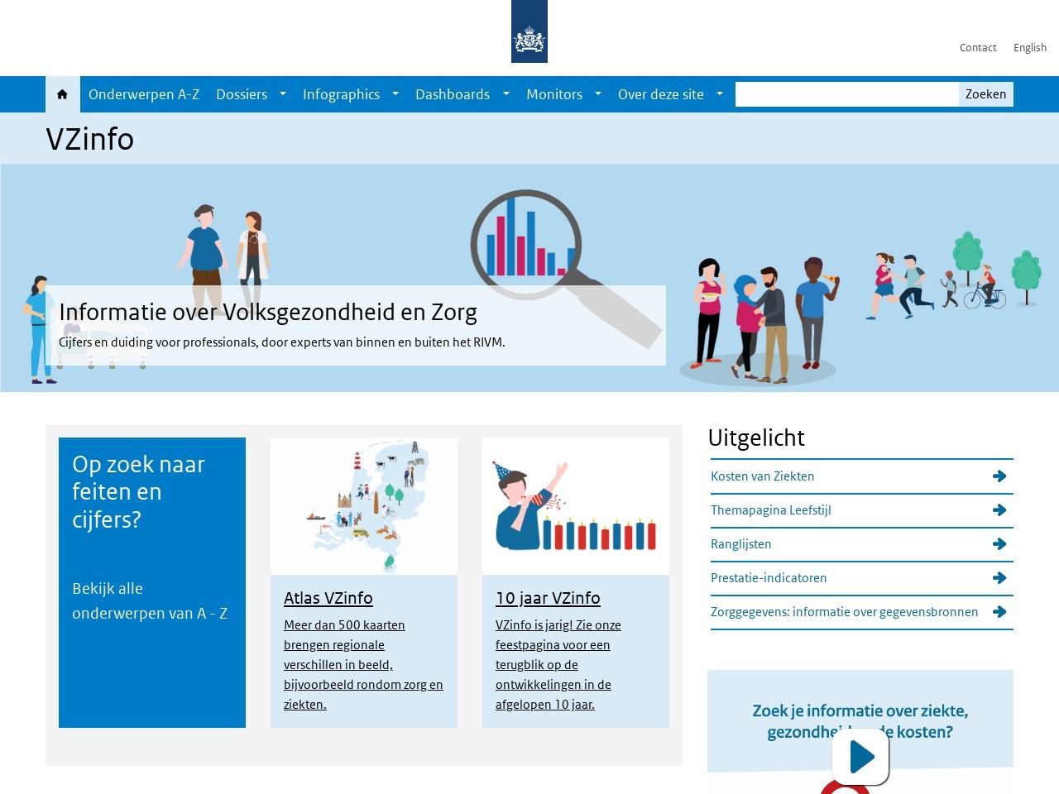Viewport: 1059px width, 794px height.
Task: Click the Zoek je informatie over ziekte banner
Action: click(x=860, y=720)
